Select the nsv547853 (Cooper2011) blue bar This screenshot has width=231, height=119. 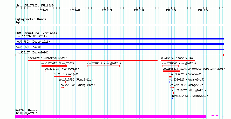click(119, 44)
